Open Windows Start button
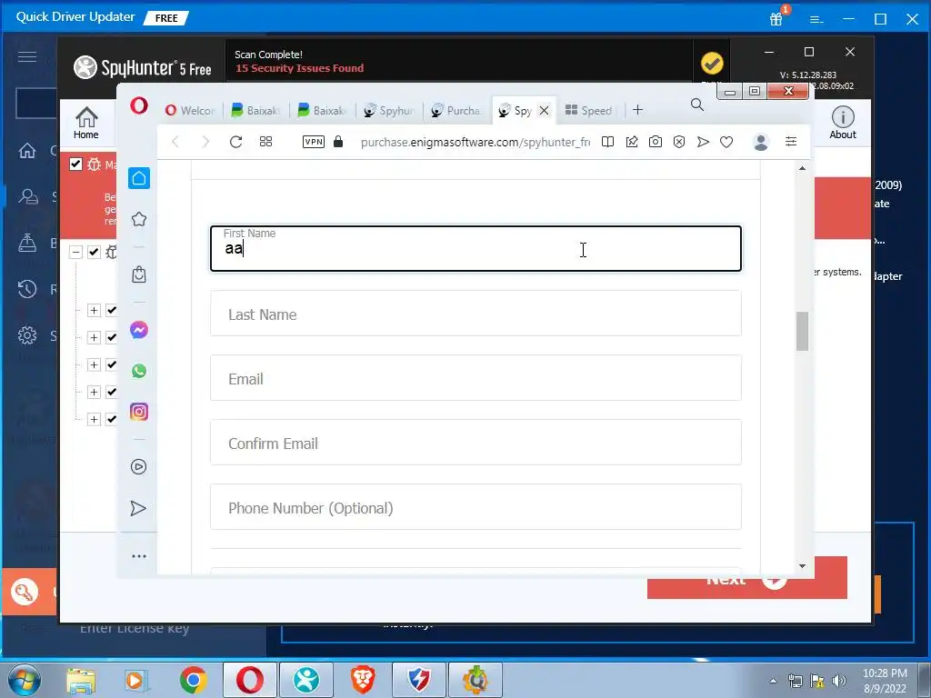This screenshot has height=698, width=931. pos(25,680)
